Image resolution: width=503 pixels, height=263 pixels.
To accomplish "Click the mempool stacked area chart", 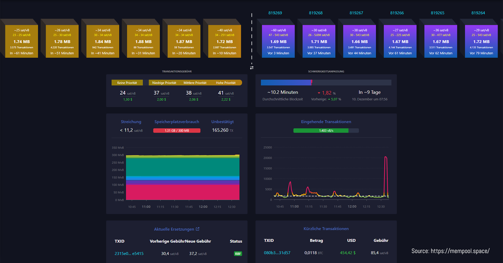I will (x=183, y=178).
